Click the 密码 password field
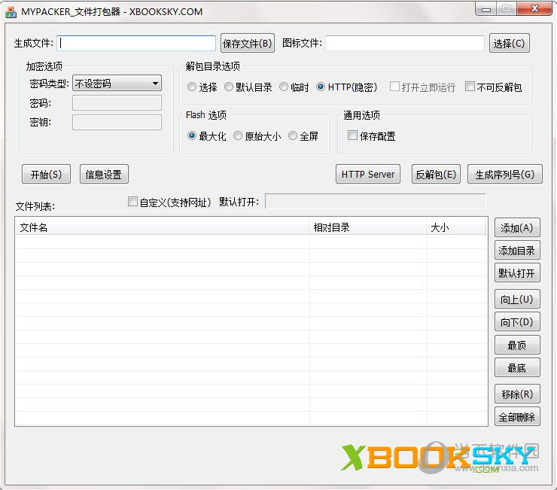The width and height of the screenshot is (557, 490). tap(117, 102)
